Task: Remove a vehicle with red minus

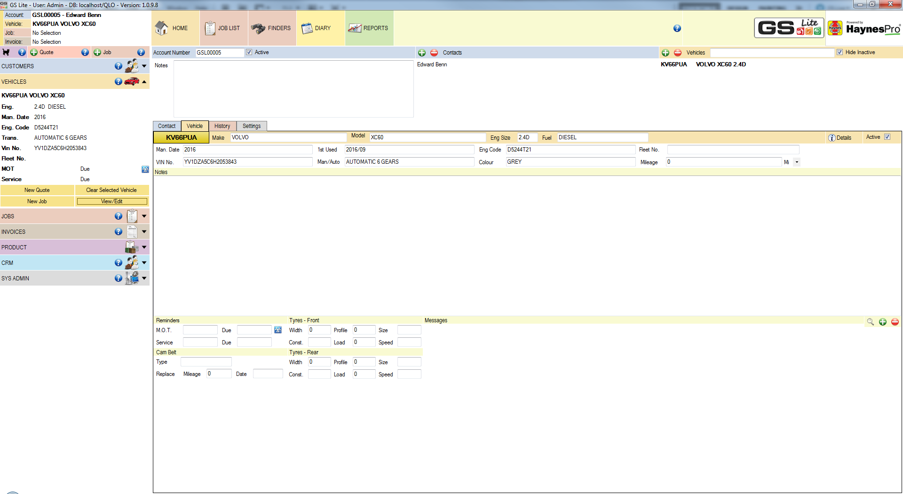Action: point(678,53)
